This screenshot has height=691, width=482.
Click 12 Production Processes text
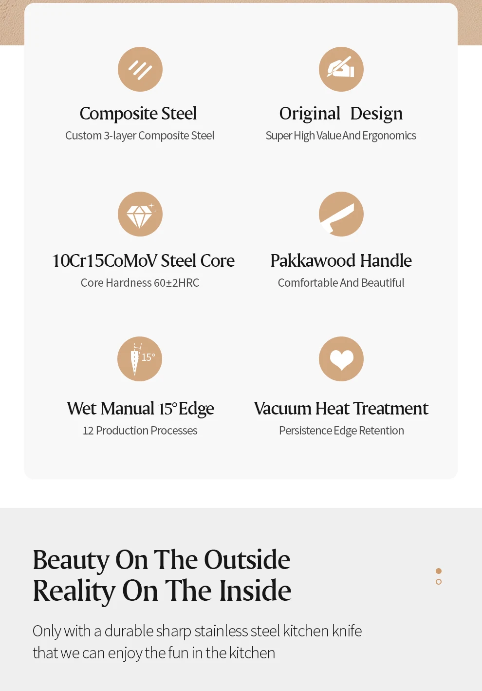[x=140, y=431]
